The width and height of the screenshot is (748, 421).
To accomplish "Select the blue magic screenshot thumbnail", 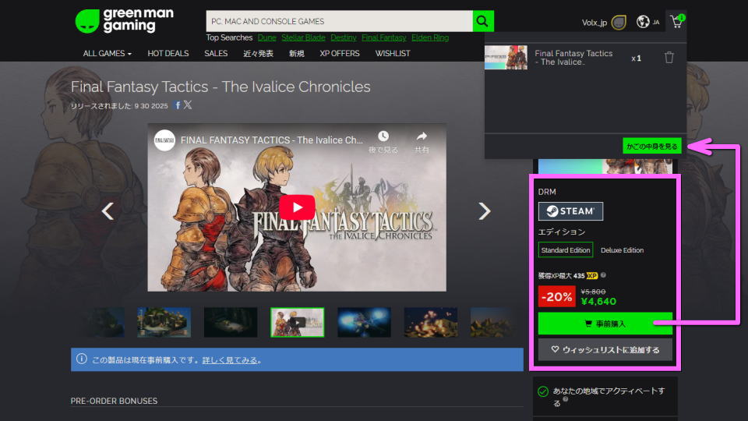I will coord(364,322).
